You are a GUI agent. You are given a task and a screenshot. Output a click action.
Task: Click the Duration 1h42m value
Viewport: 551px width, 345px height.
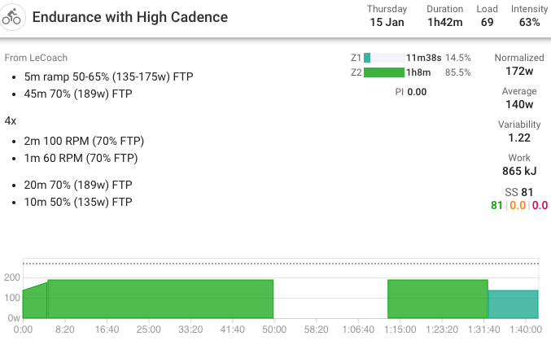[x=444, y=22]
